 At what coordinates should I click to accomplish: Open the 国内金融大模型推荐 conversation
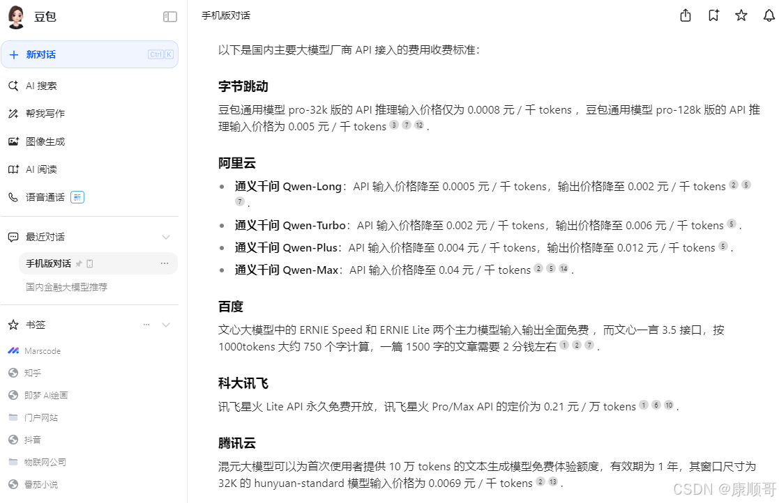point(66,287)
